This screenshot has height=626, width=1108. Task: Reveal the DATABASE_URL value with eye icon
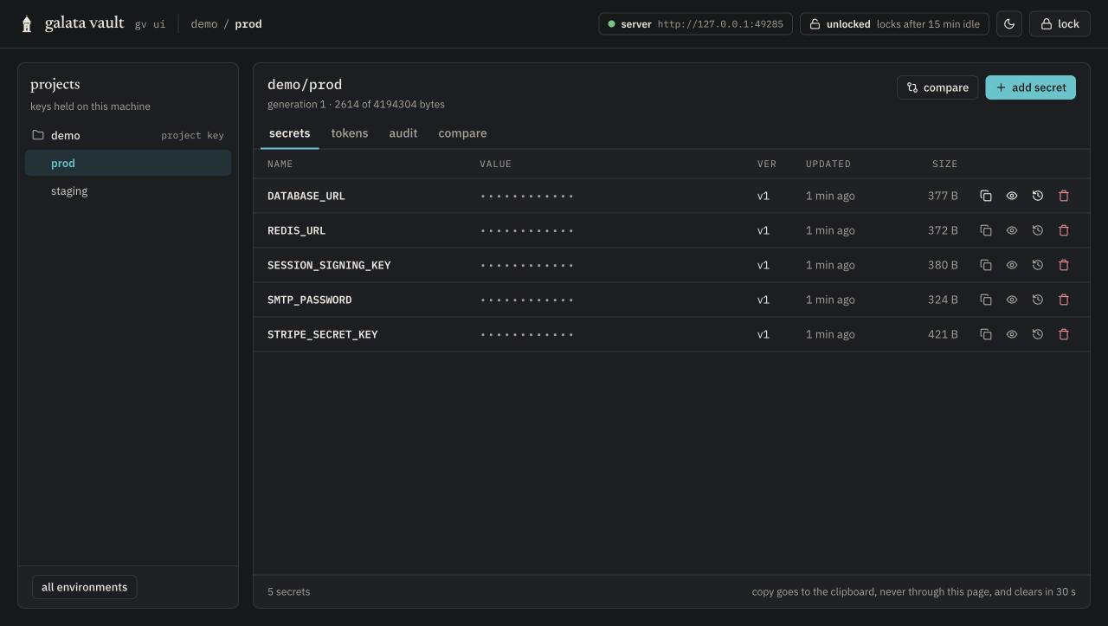[x=1011, y=196]
